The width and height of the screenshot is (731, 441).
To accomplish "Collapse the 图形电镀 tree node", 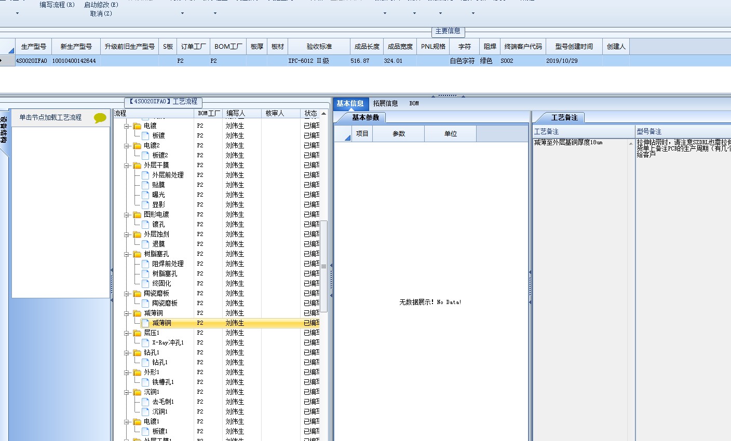I will point(127,215).
